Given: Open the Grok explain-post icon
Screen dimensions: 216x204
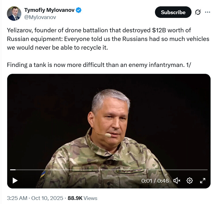Looking at the screenshot, I should [x=198, y=12].
